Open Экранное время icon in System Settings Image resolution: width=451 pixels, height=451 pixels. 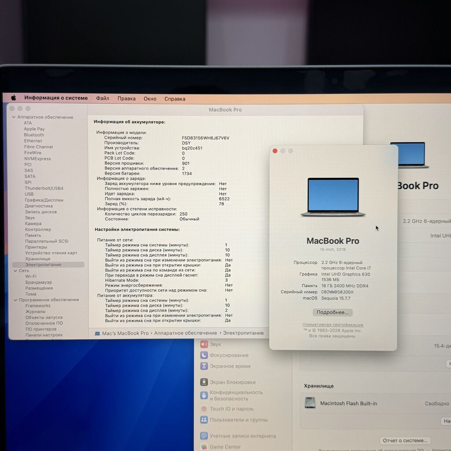pyautogui.click(x=204, y=366)
